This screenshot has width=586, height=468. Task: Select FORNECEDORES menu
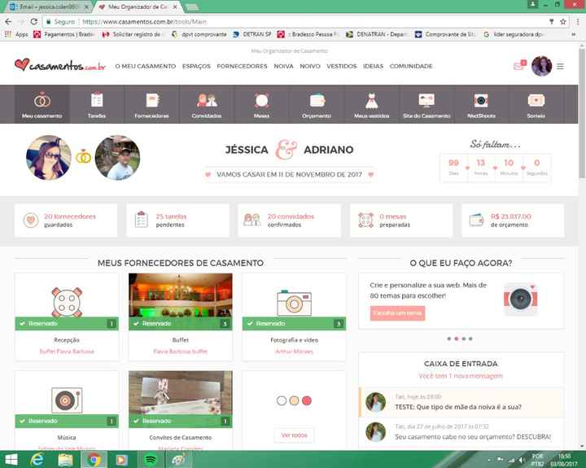(242, 66)
